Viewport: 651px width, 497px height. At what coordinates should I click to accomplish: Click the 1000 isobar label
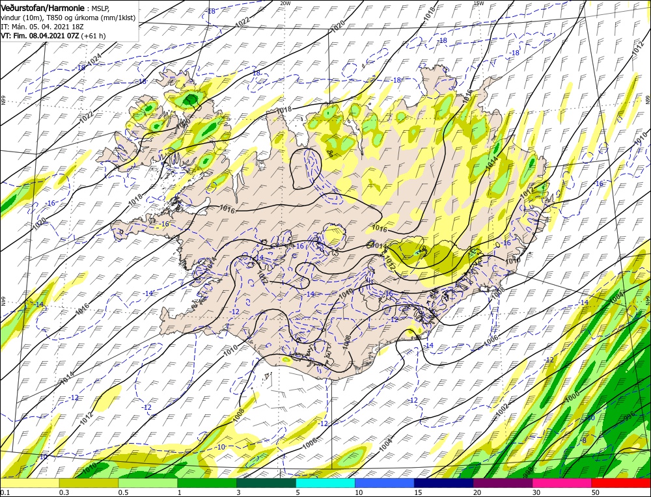point(572,397)
